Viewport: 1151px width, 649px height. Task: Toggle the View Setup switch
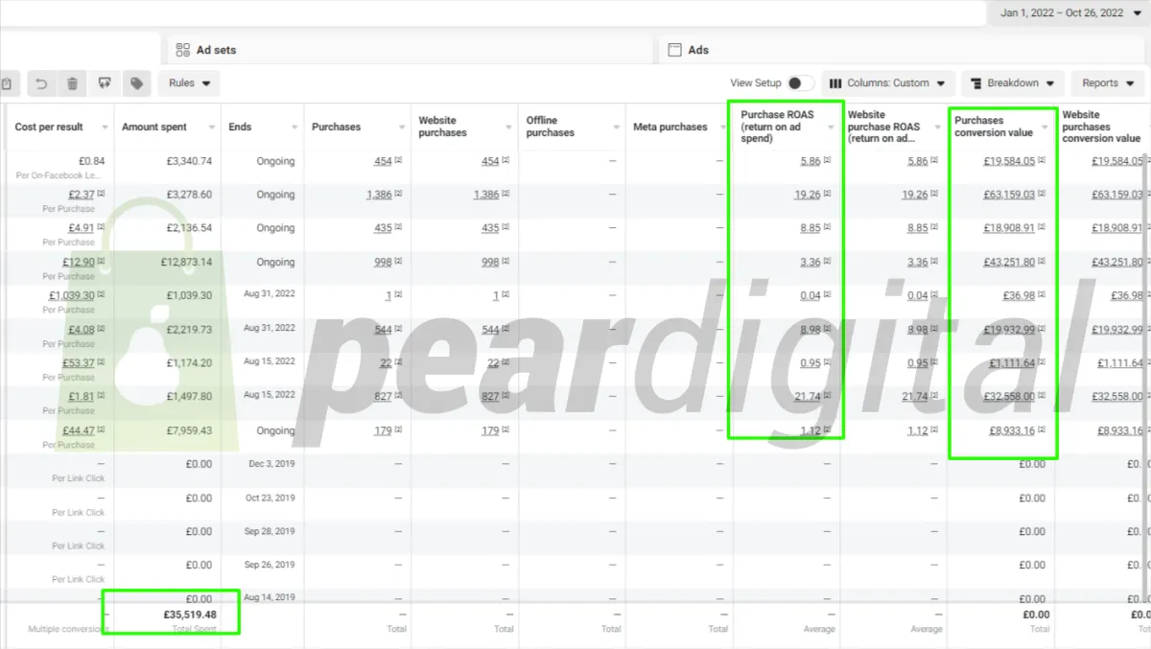click(x=801, y=83)
